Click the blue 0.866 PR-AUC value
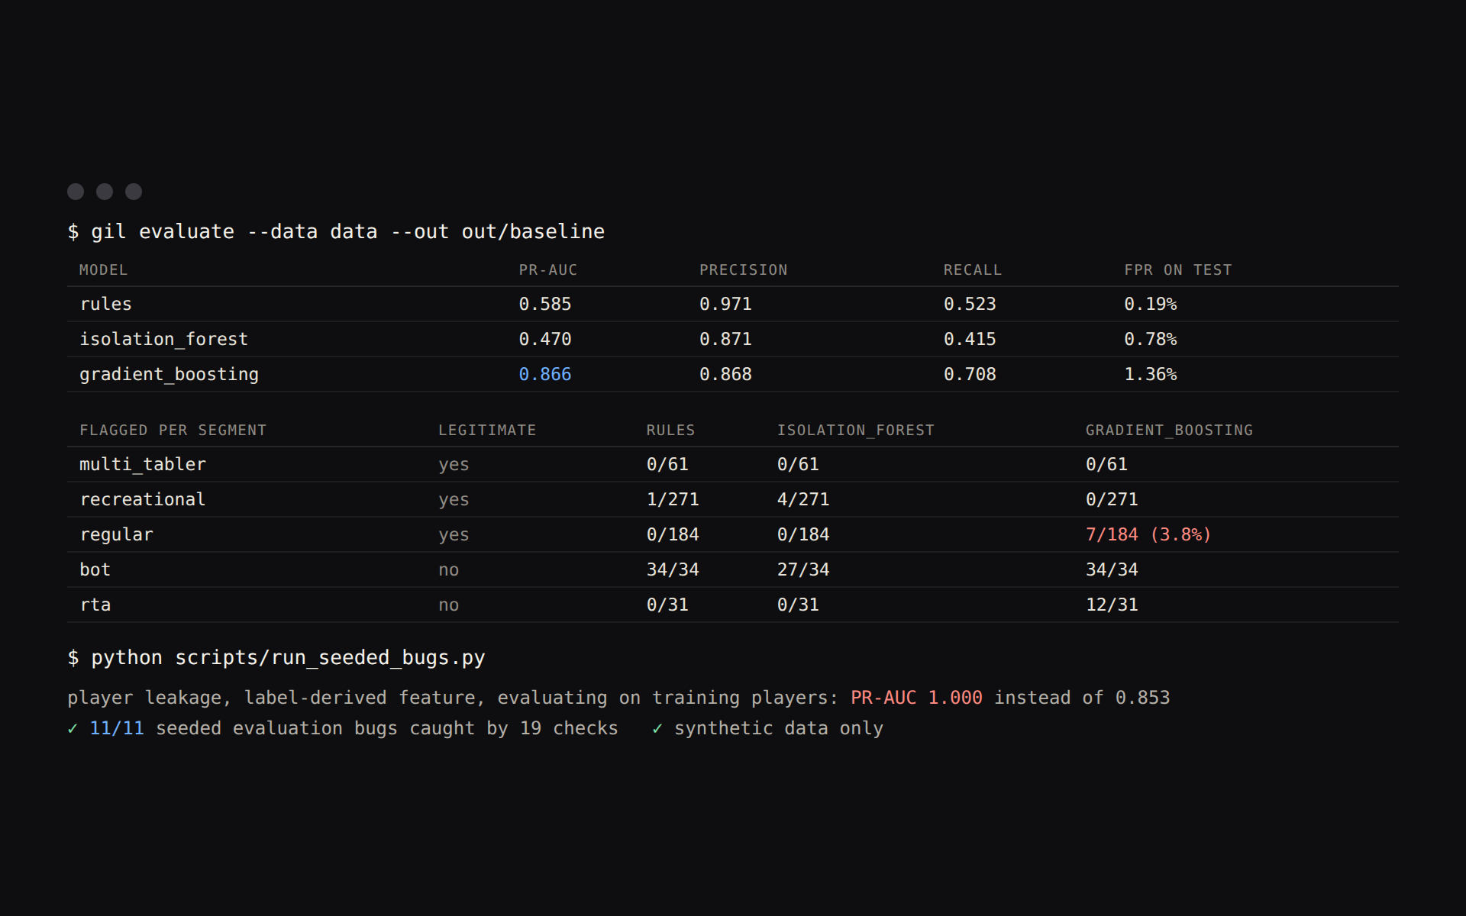 545,374
